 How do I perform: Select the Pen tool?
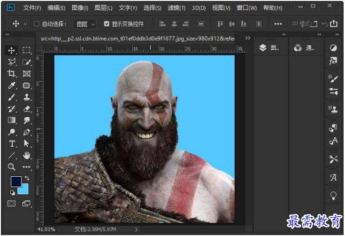[x=26, y=132]
